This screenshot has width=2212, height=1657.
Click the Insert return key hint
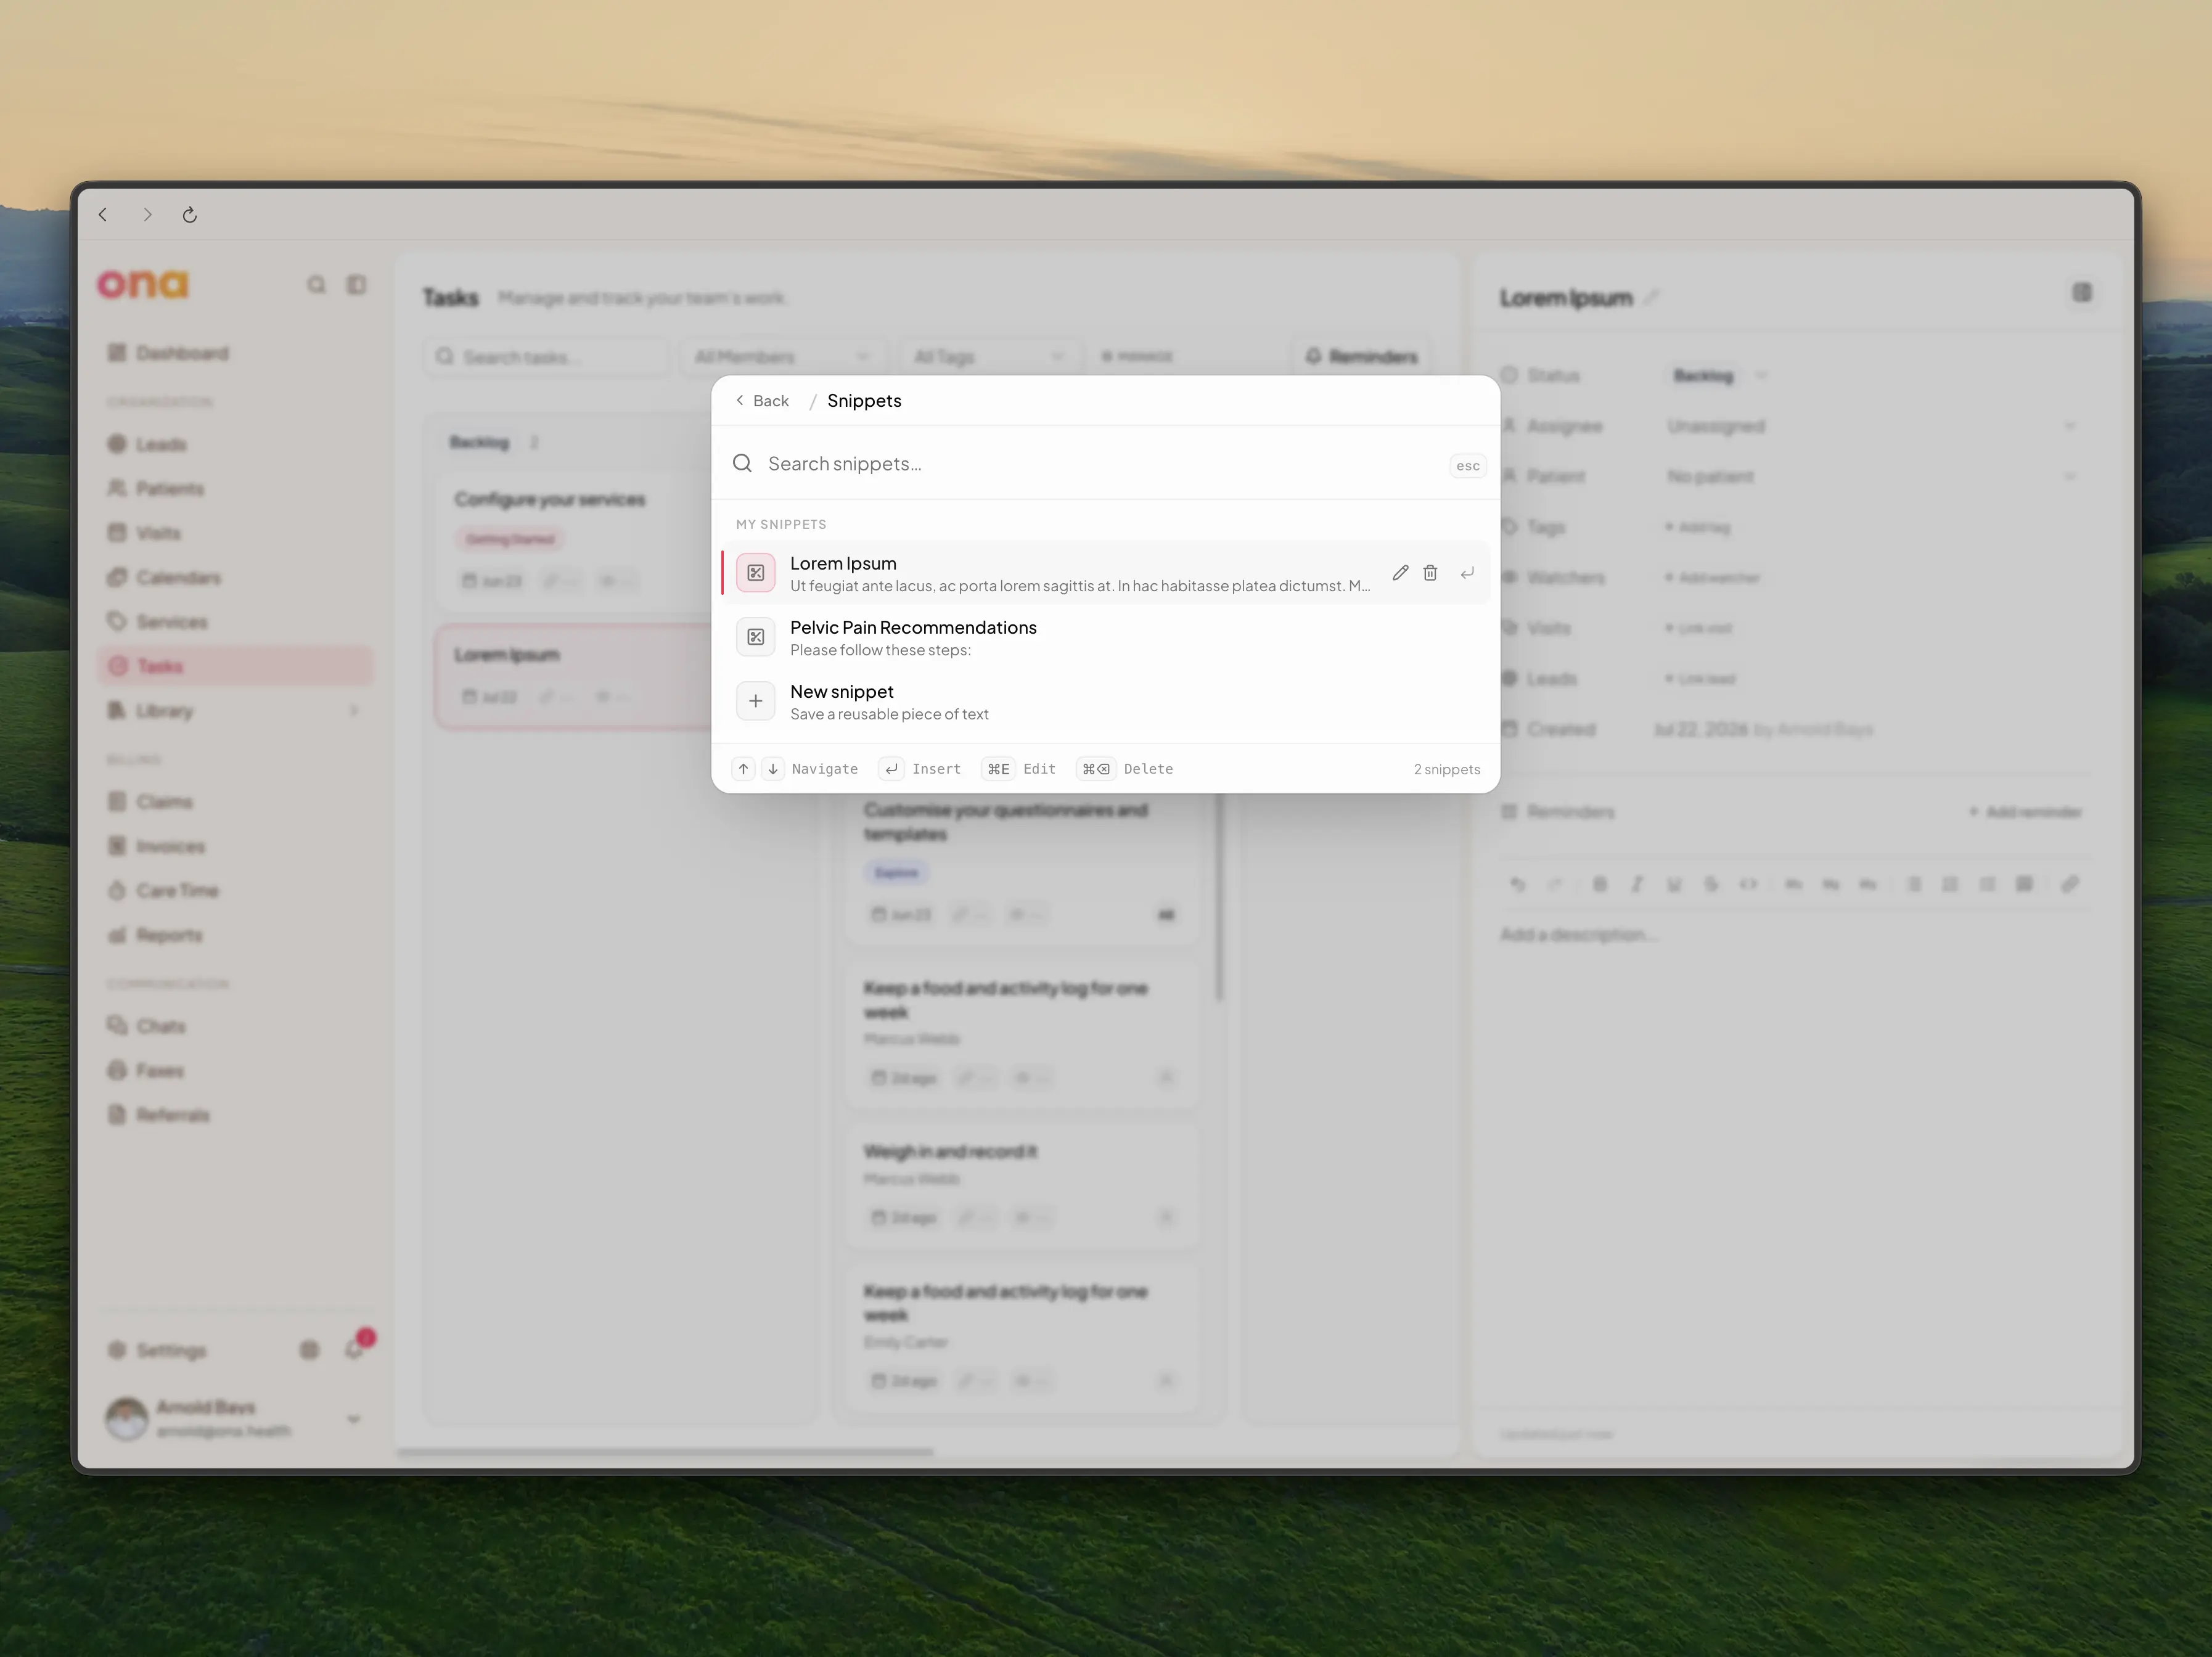click(x=891, y=769)
